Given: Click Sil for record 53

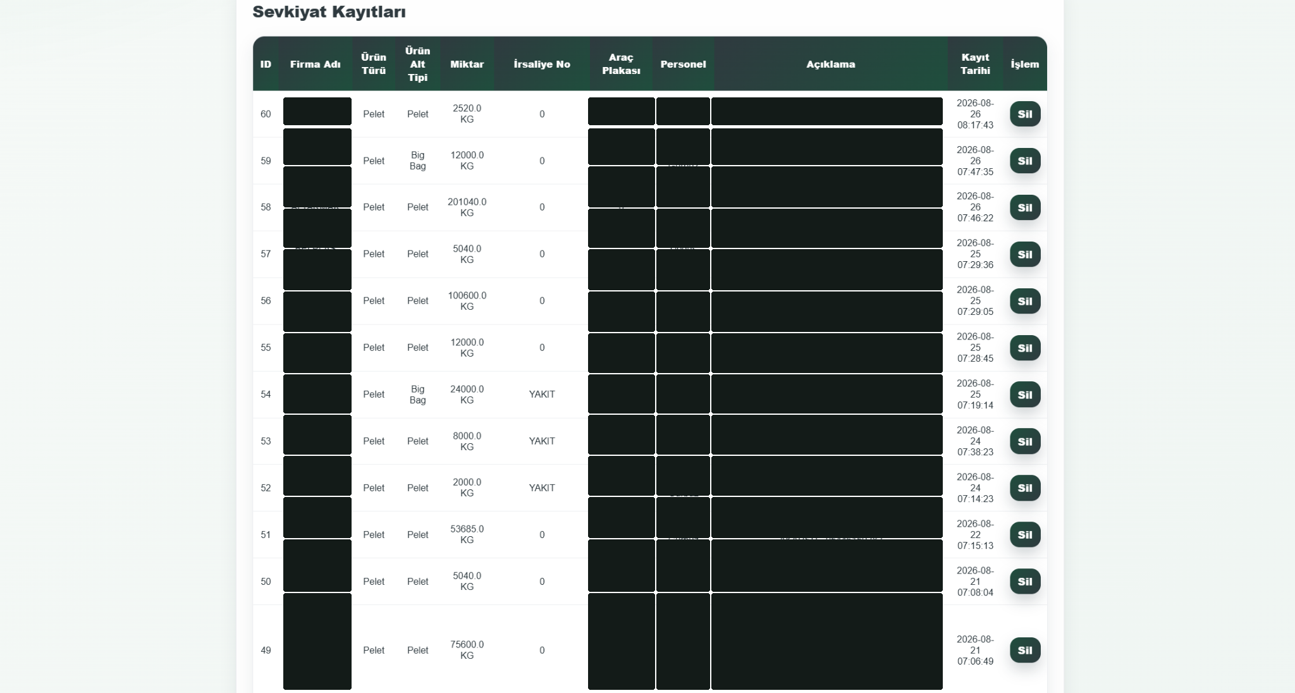Looking at the screenshot, I should tap(1025, 441).
